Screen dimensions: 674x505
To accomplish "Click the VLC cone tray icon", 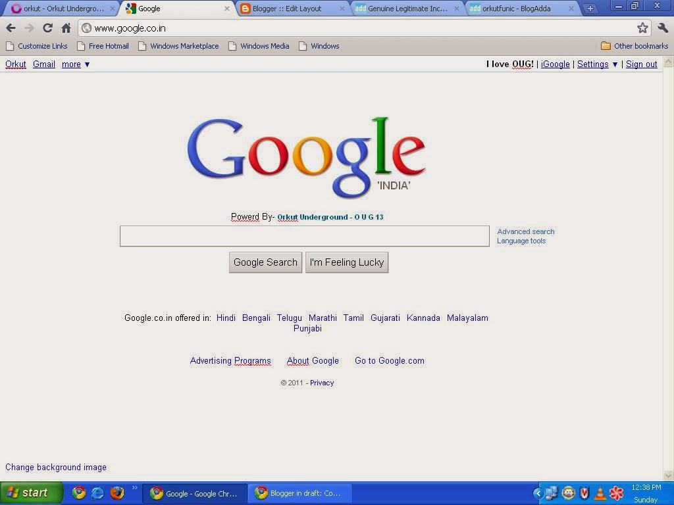I will point(600,493).
